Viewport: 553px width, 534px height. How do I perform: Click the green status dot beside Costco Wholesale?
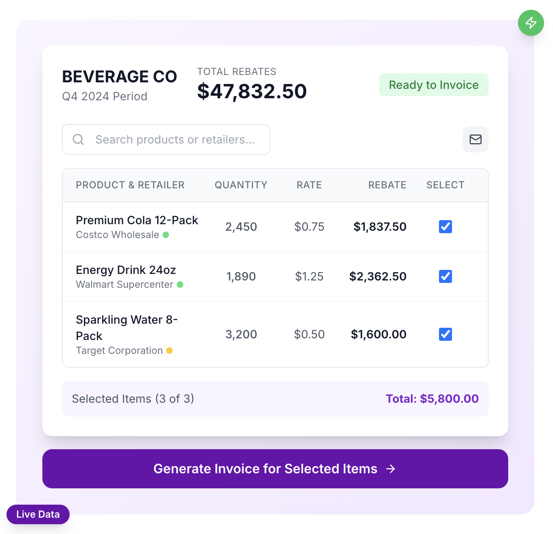click(x=167, y=235)
